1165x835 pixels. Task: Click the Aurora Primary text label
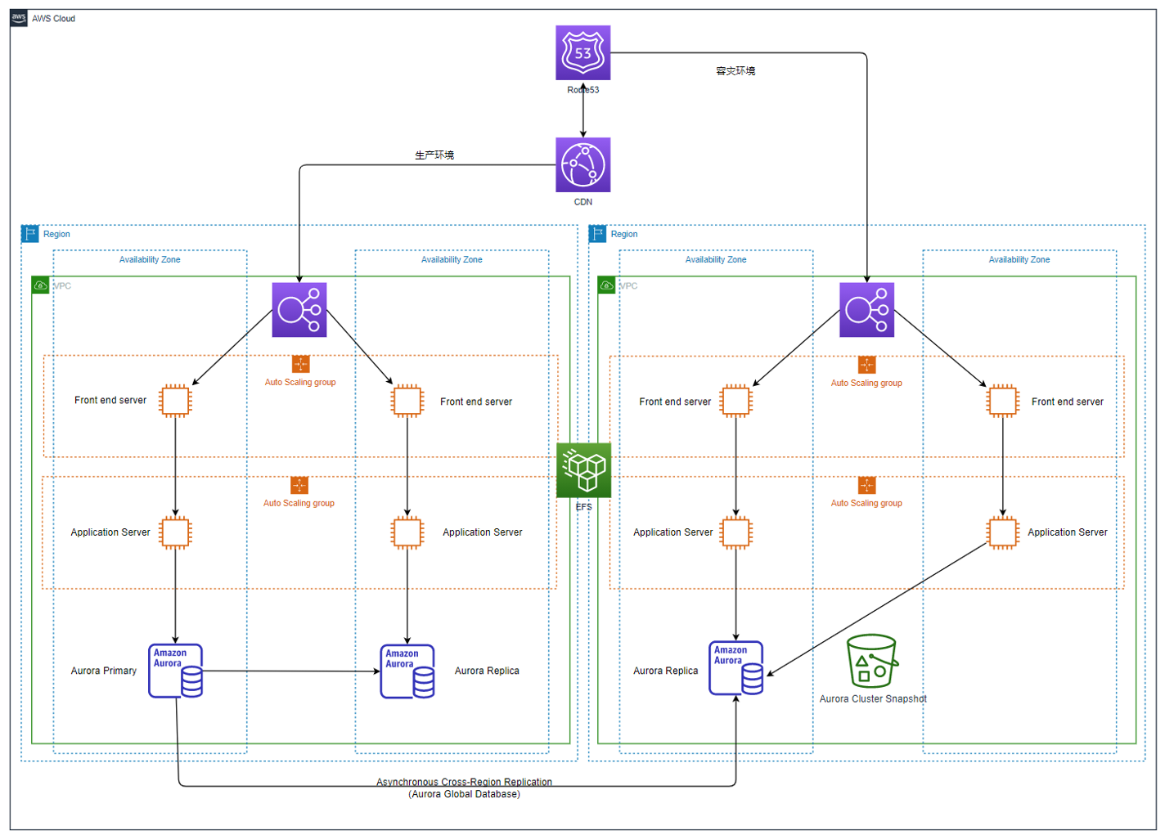click(104, 671)
